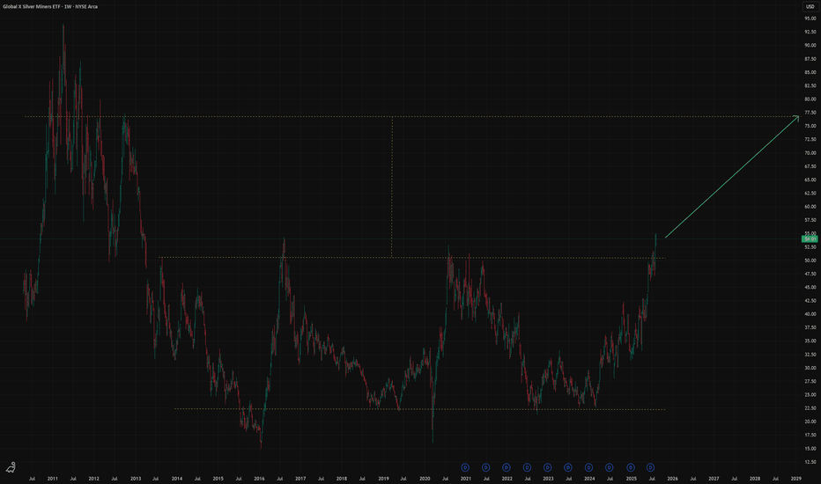Open the TradingView logo at chart bottom-left

[x=11, y=466]
